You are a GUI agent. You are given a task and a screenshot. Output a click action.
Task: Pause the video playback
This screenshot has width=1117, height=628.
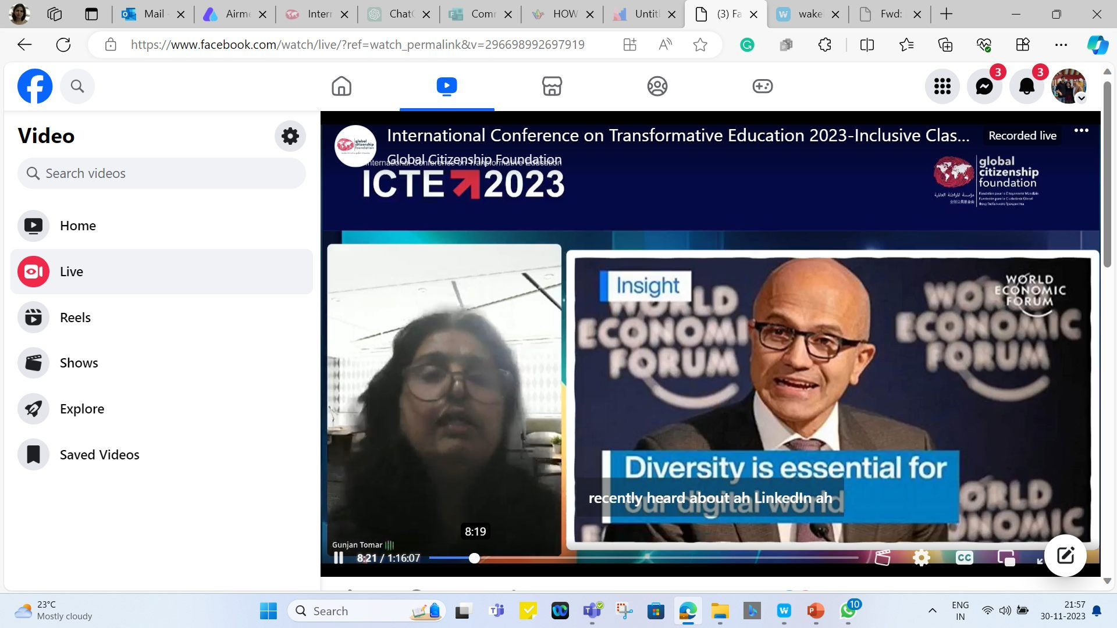339,558
